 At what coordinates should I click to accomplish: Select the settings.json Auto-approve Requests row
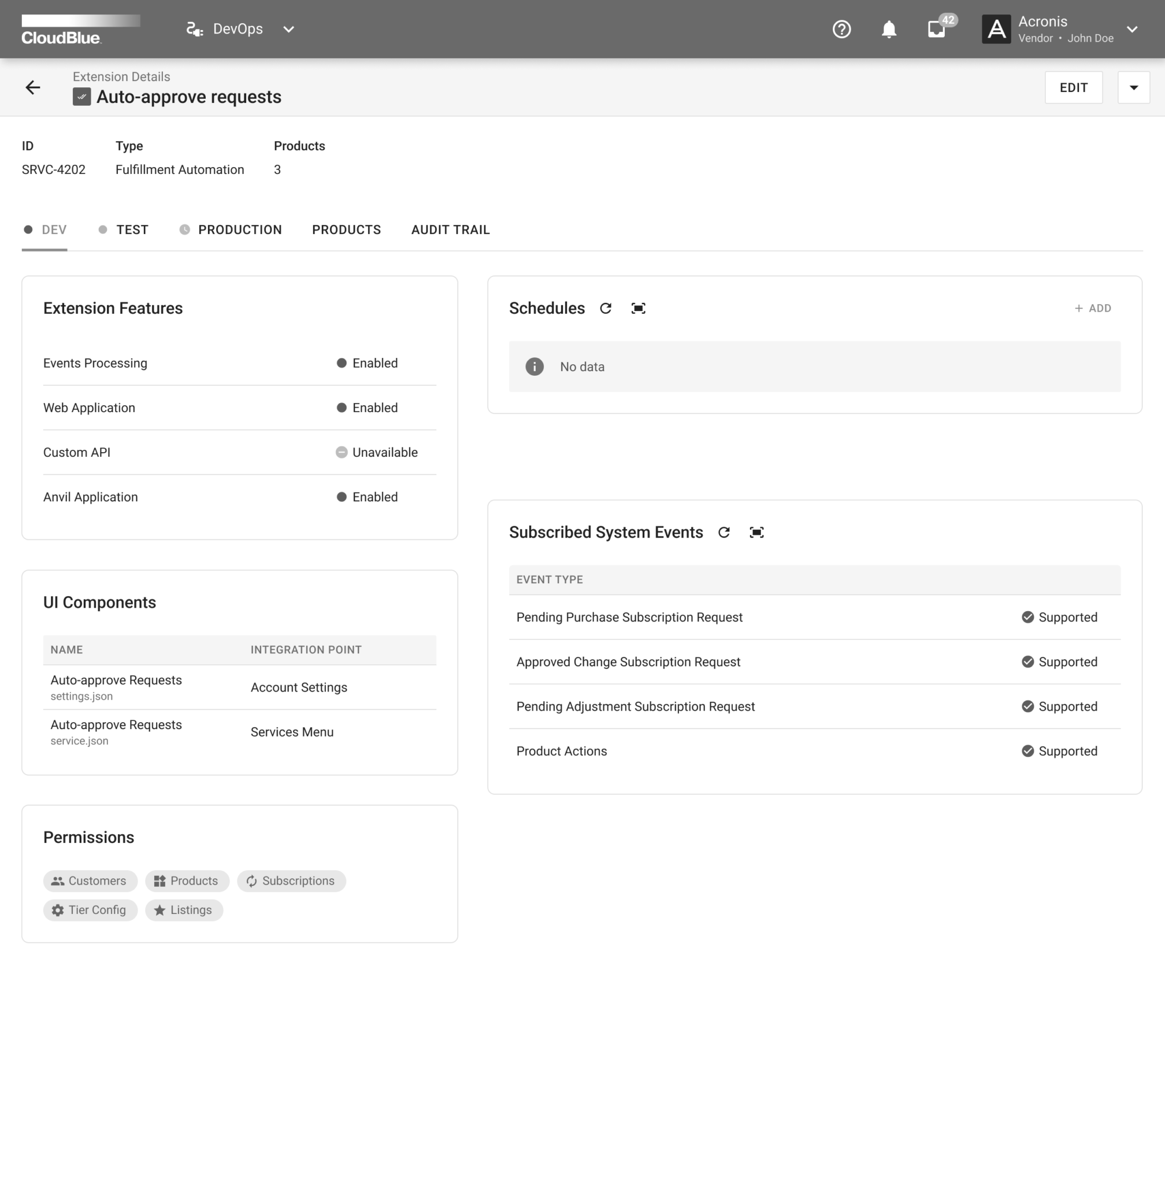click(x=239, y=687)
